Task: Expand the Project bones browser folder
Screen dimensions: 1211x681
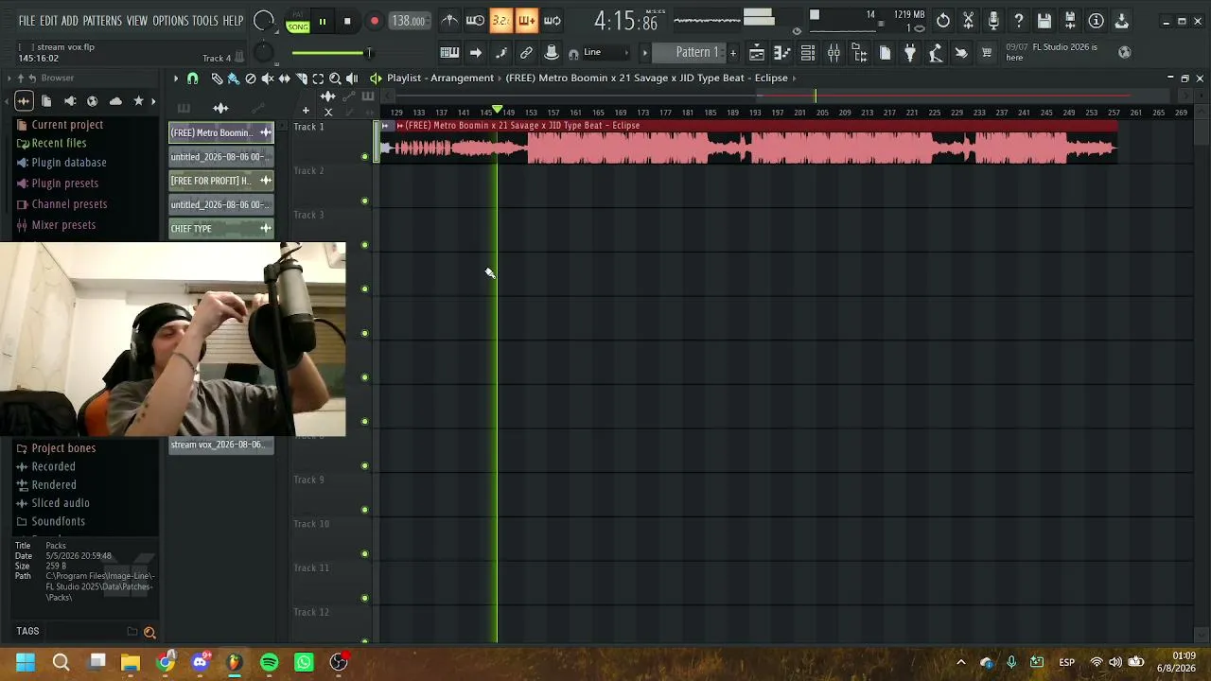Action: [x=63, y=448]
